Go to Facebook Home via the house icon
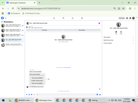The image size is (138, 103). tap(54, 18)
